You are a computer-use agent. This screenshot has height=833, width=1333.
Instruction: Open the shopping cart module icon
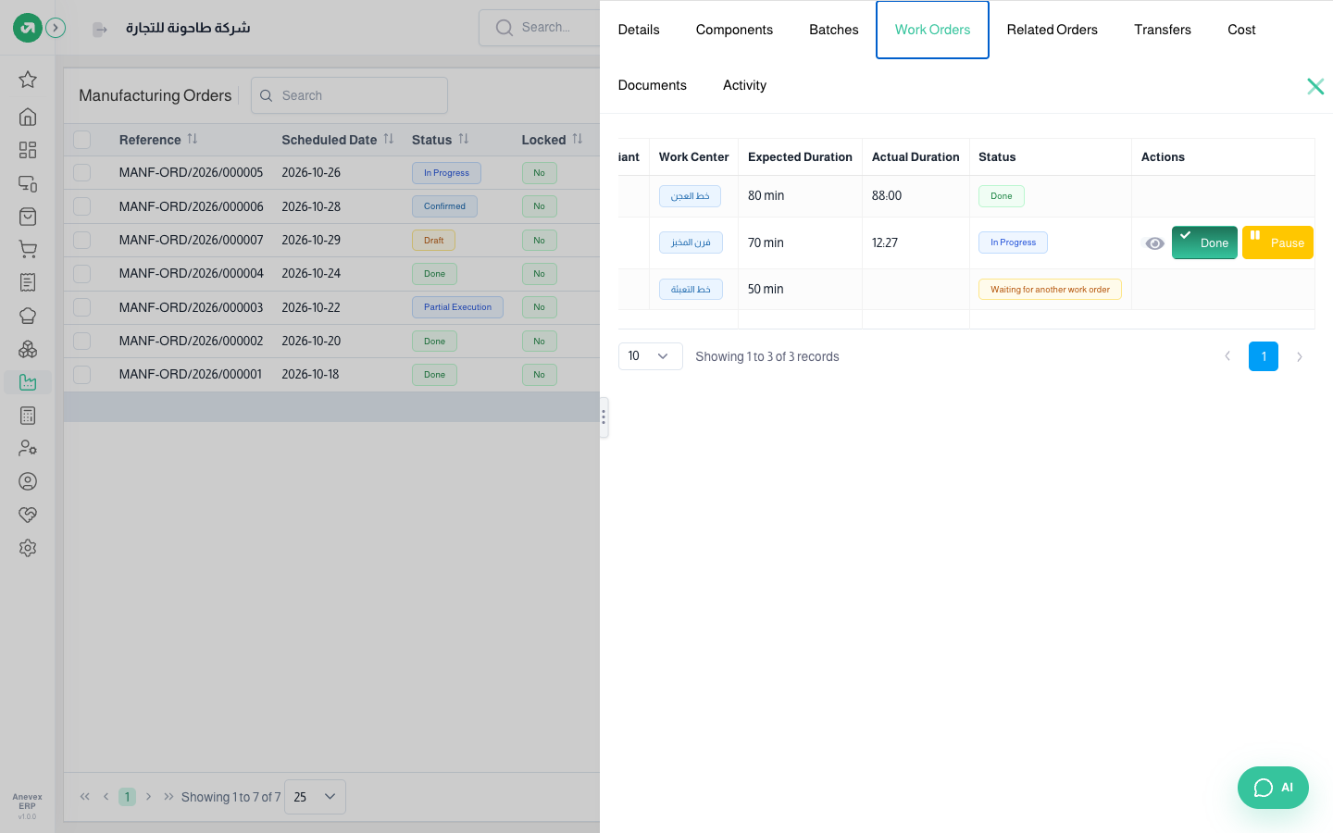coord(28,249)
